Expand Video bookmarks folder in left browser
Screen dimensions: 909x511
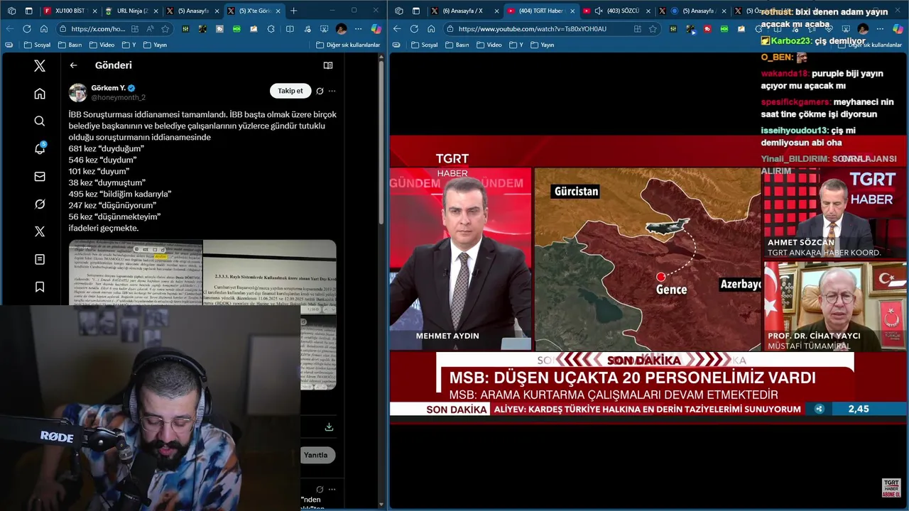pos(102,45)
